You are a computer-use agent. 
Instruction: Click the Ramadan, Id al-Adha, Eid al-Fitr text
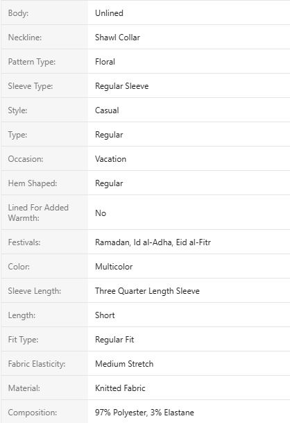pos(153,242)
